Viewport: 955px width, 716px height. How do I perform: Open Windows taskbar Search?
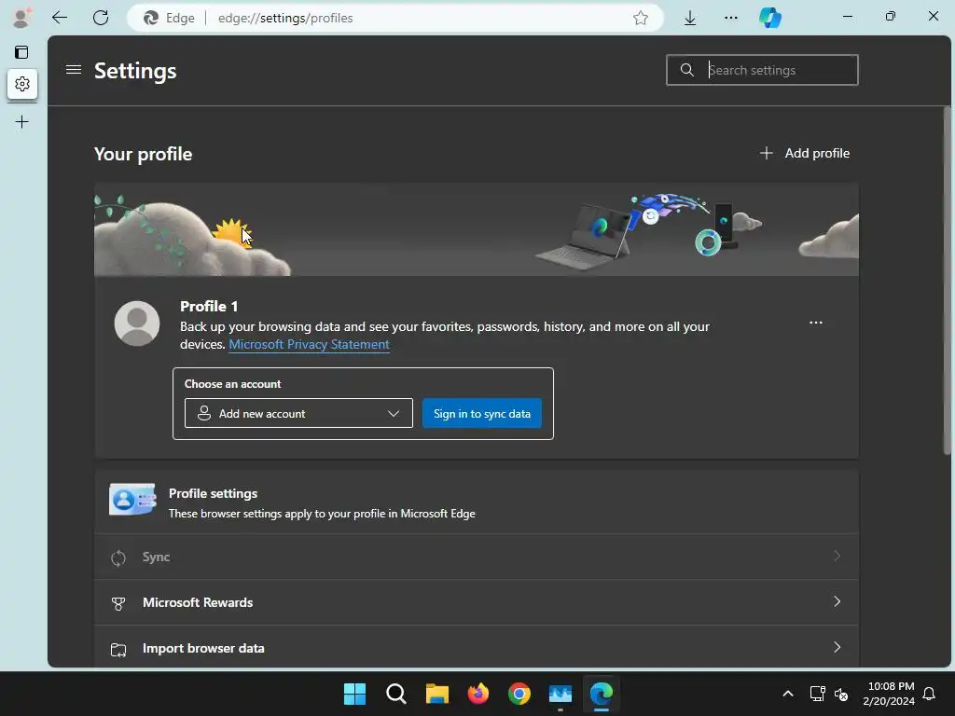(395, 694)
